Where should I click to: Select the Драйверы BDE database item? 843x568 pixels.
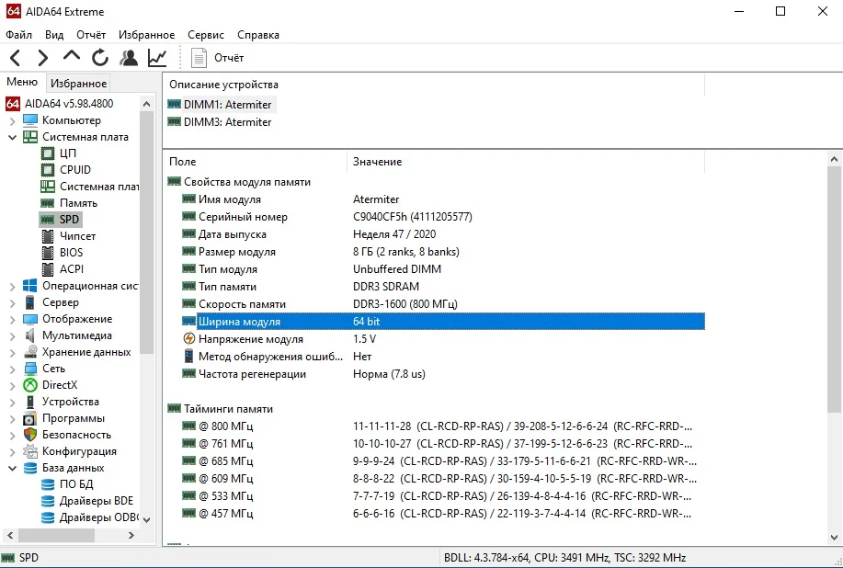pyautogui.click(x=97, y=501)
